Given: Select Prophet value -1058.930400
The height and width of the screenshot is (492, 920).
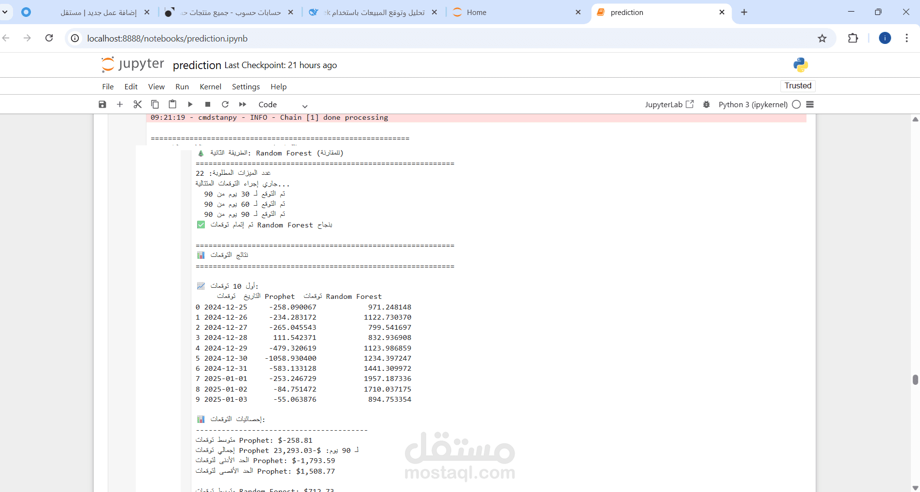Looking at the screenshot, I should click(x=290, y=358).
